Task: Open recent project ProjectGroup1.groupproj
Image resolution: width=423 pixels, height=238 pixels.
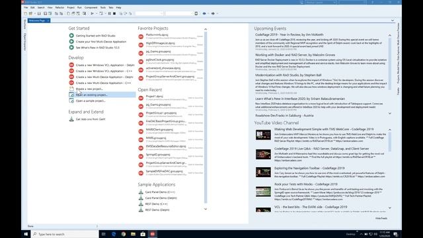Action: click(161, 113)
